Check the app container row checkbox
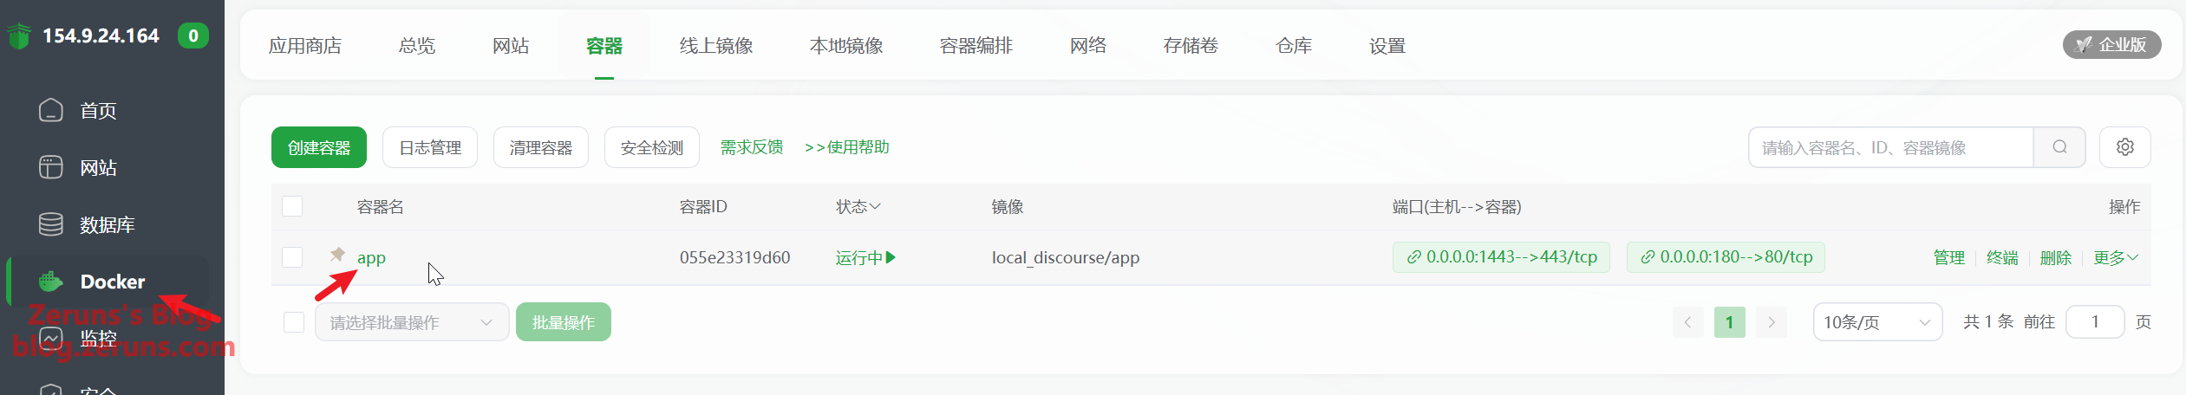The height and width of the screenshot is (395, 2186). click(292, 257)
